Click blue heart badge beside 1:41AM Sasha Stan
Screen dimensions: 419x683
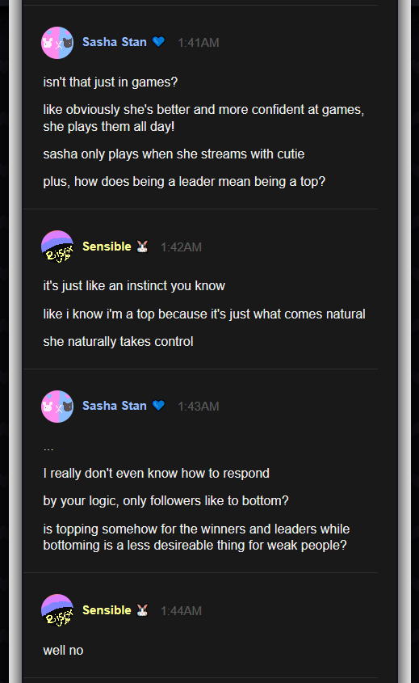158,42
